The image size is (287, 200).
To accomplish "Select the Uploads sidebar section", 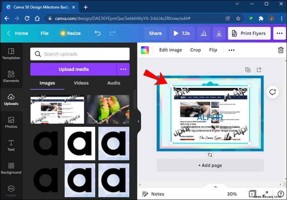I will 11,100.
